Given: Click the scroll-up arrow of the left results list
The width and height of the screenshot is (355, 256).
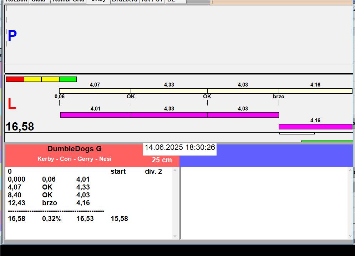Looking at the screenshot, I should click(175, 170).
